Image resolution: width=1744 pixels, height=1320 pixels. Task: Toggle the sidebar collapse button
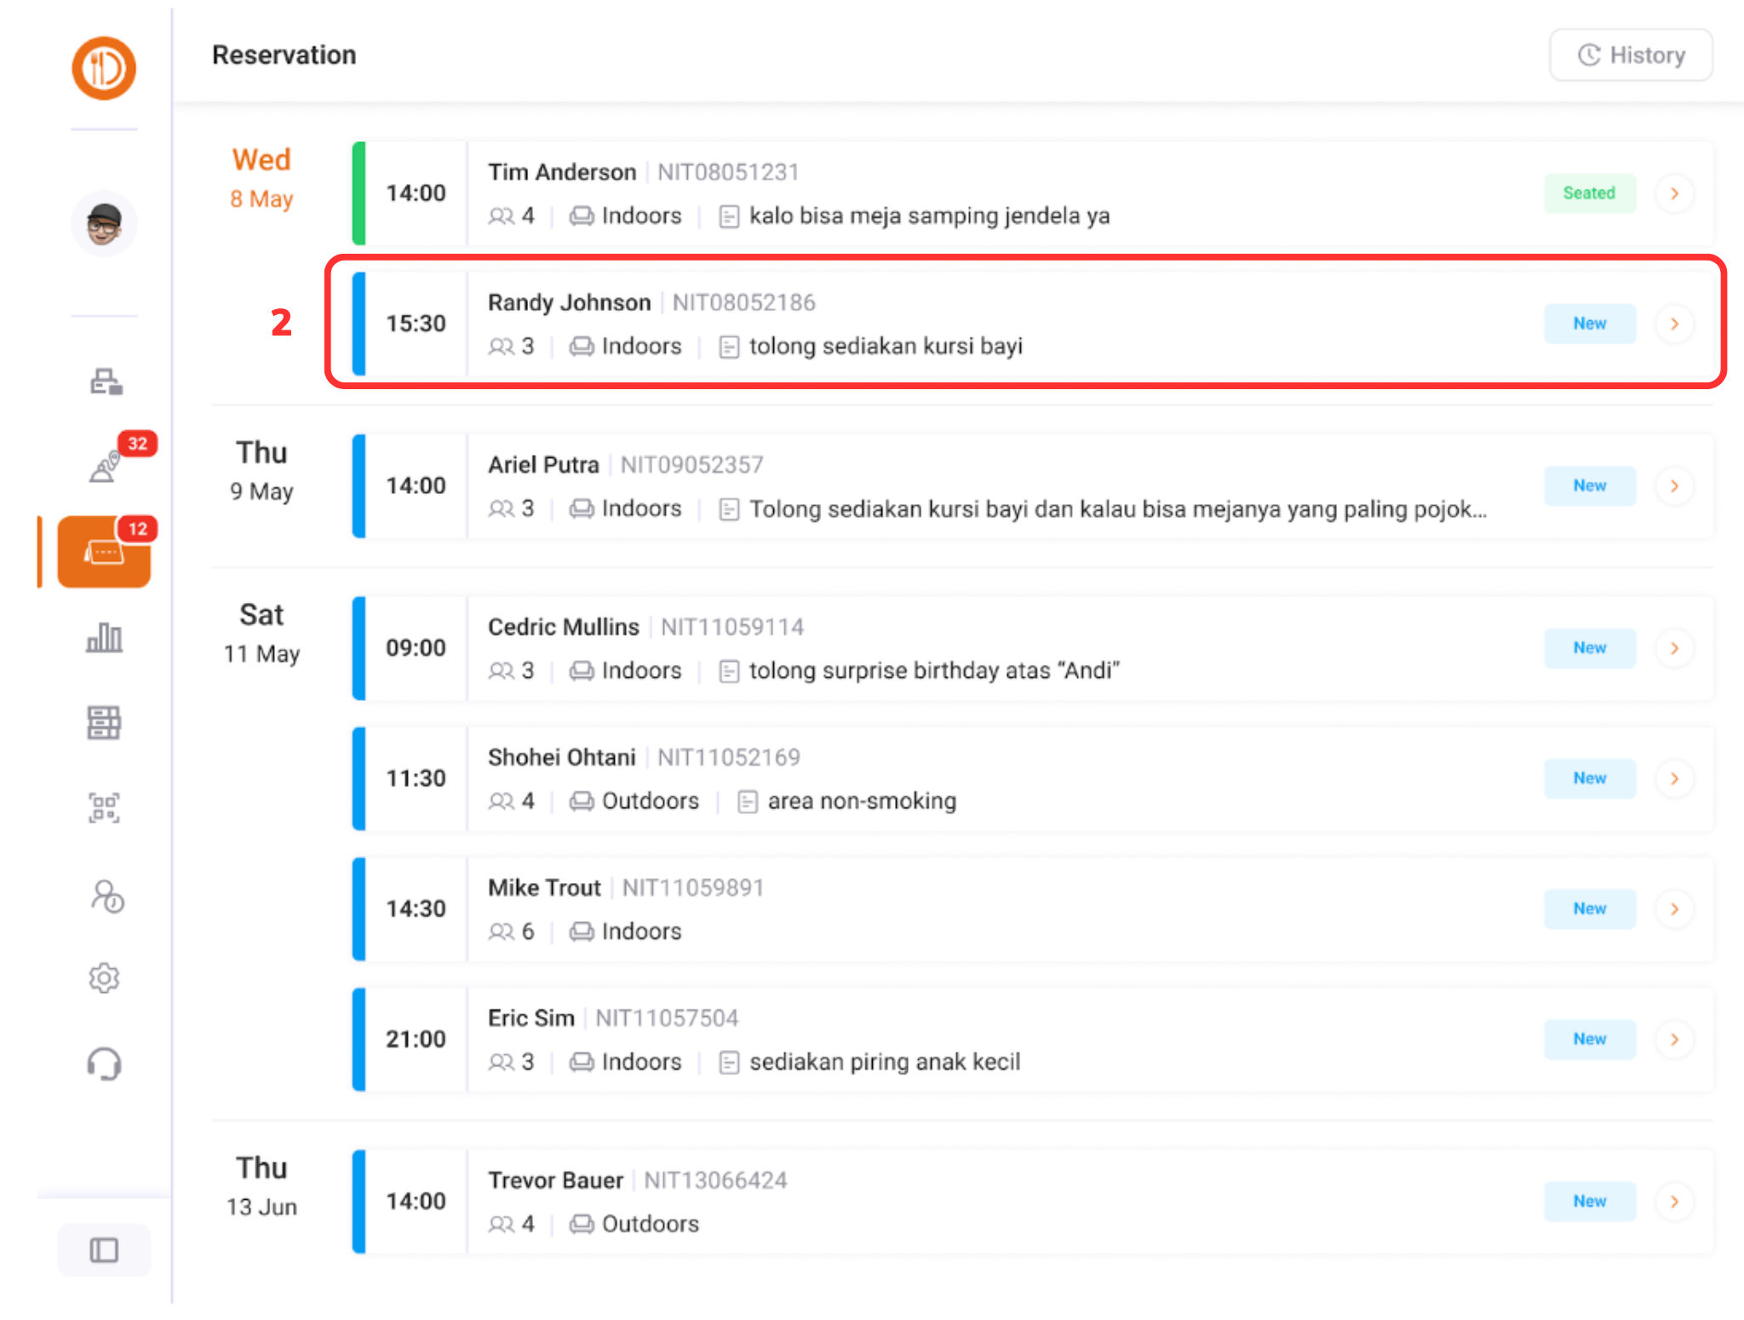pyautogui.click(x=104, y=1250)
